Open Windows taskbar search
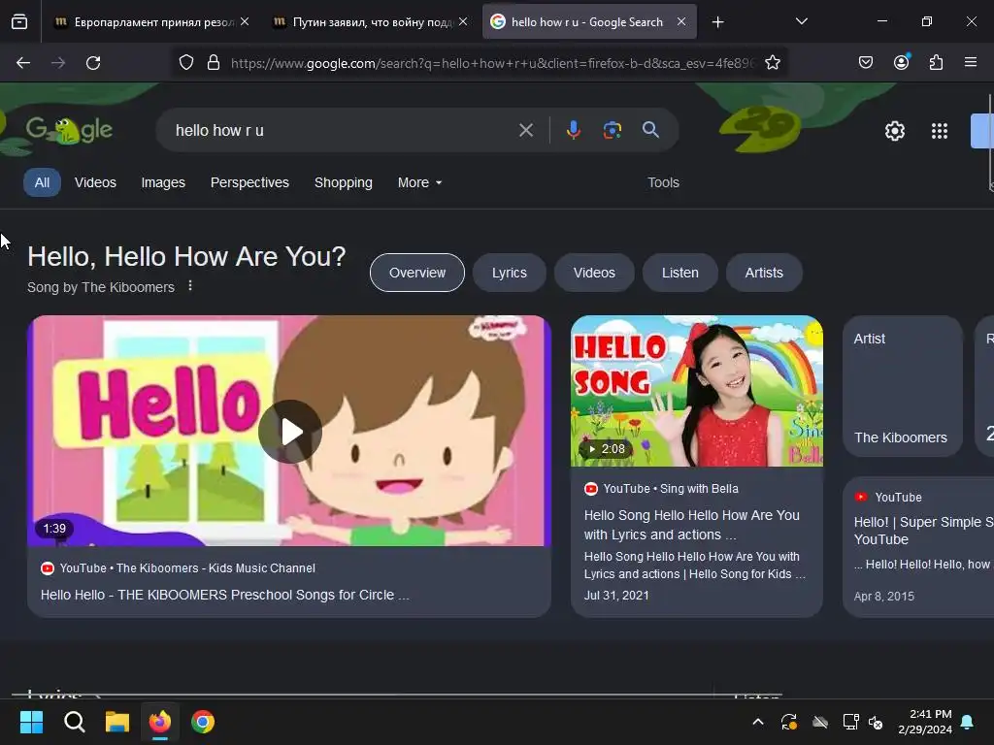Screen dimensions: 994x745 tap(74, 722)
